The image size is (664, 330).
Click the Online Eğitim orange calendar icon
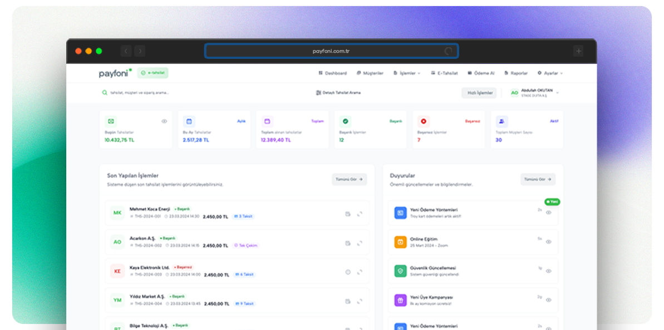coord(400,242)
